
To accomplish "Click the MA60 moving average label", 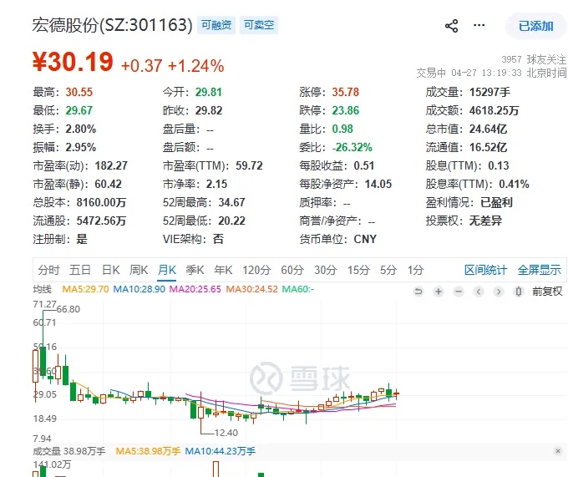I will 297,289.
